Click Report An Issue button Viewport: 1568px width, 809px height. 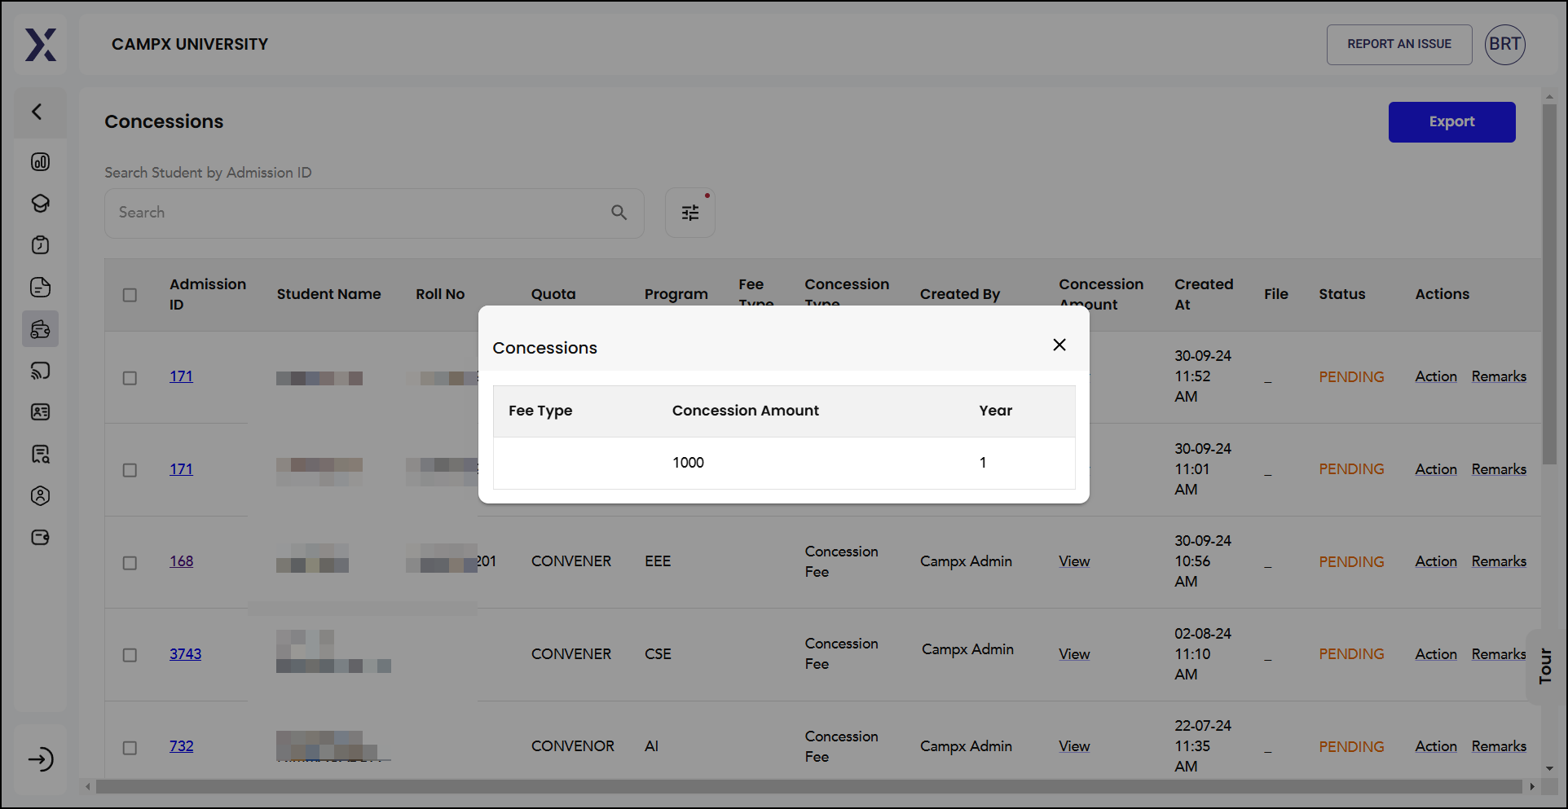[1399, 45]
